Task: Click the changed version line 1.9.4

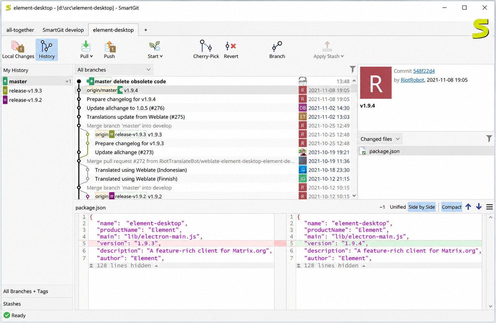Action: click(x=388, y=243)
